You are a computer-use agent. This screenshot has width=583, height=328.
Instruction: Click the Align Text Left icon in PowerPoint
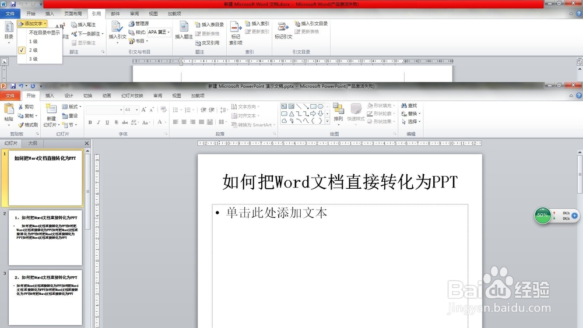coord(175,122)
